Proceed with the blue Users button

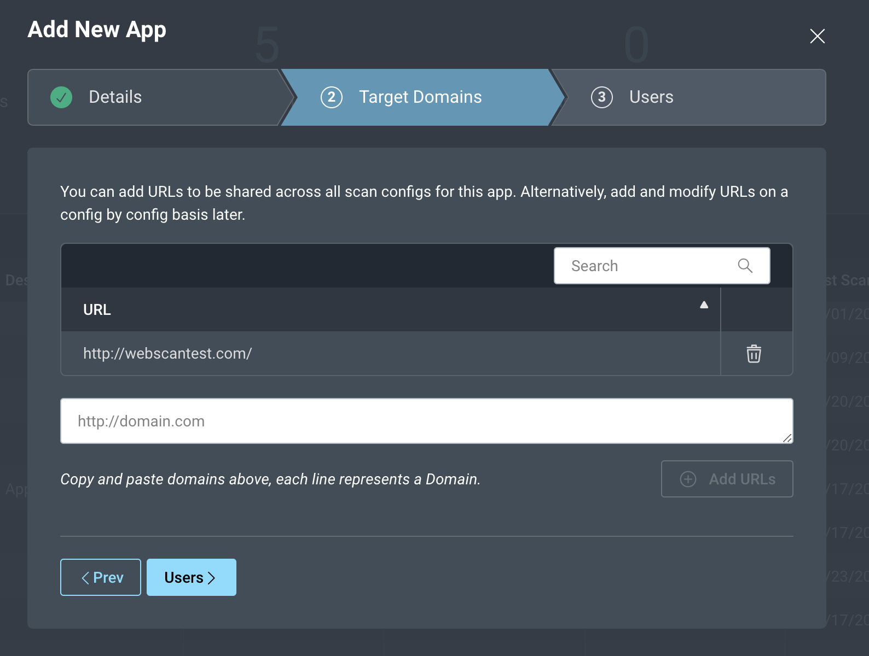tap(191, 577)
